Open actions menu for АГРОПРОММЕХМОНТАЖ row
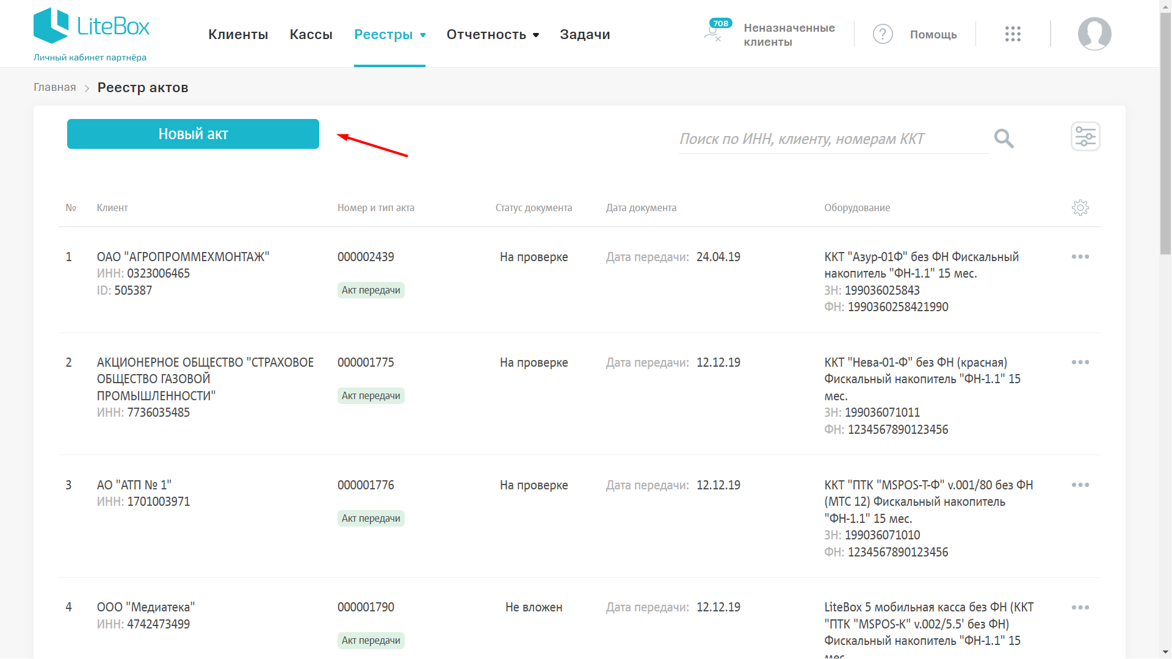The image size is (1172, 659). tap(1080, 257)
